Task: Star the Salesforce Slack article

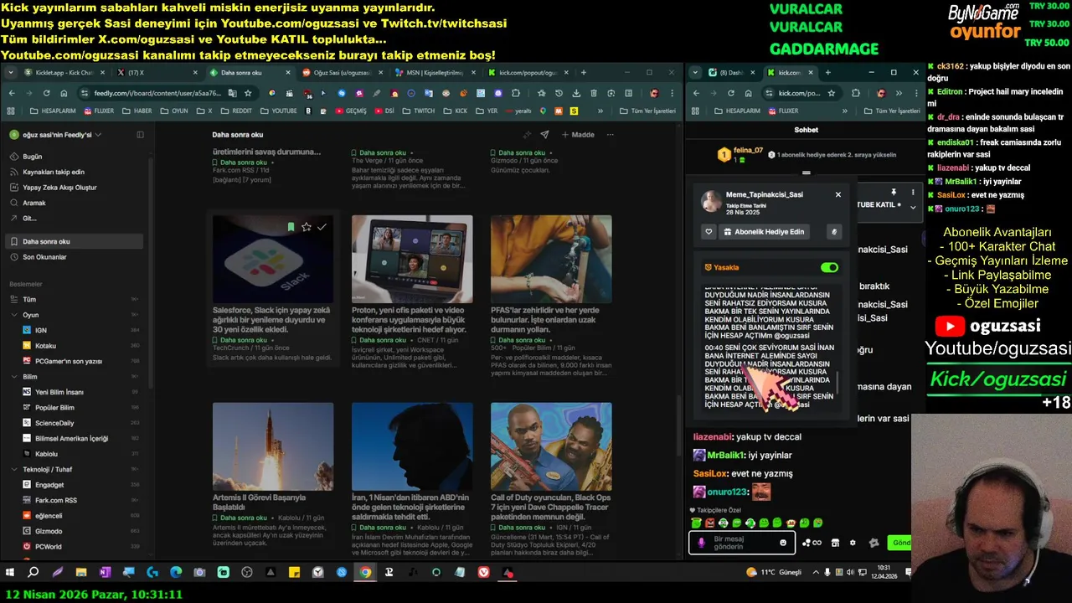Action: tap(307, 227)
